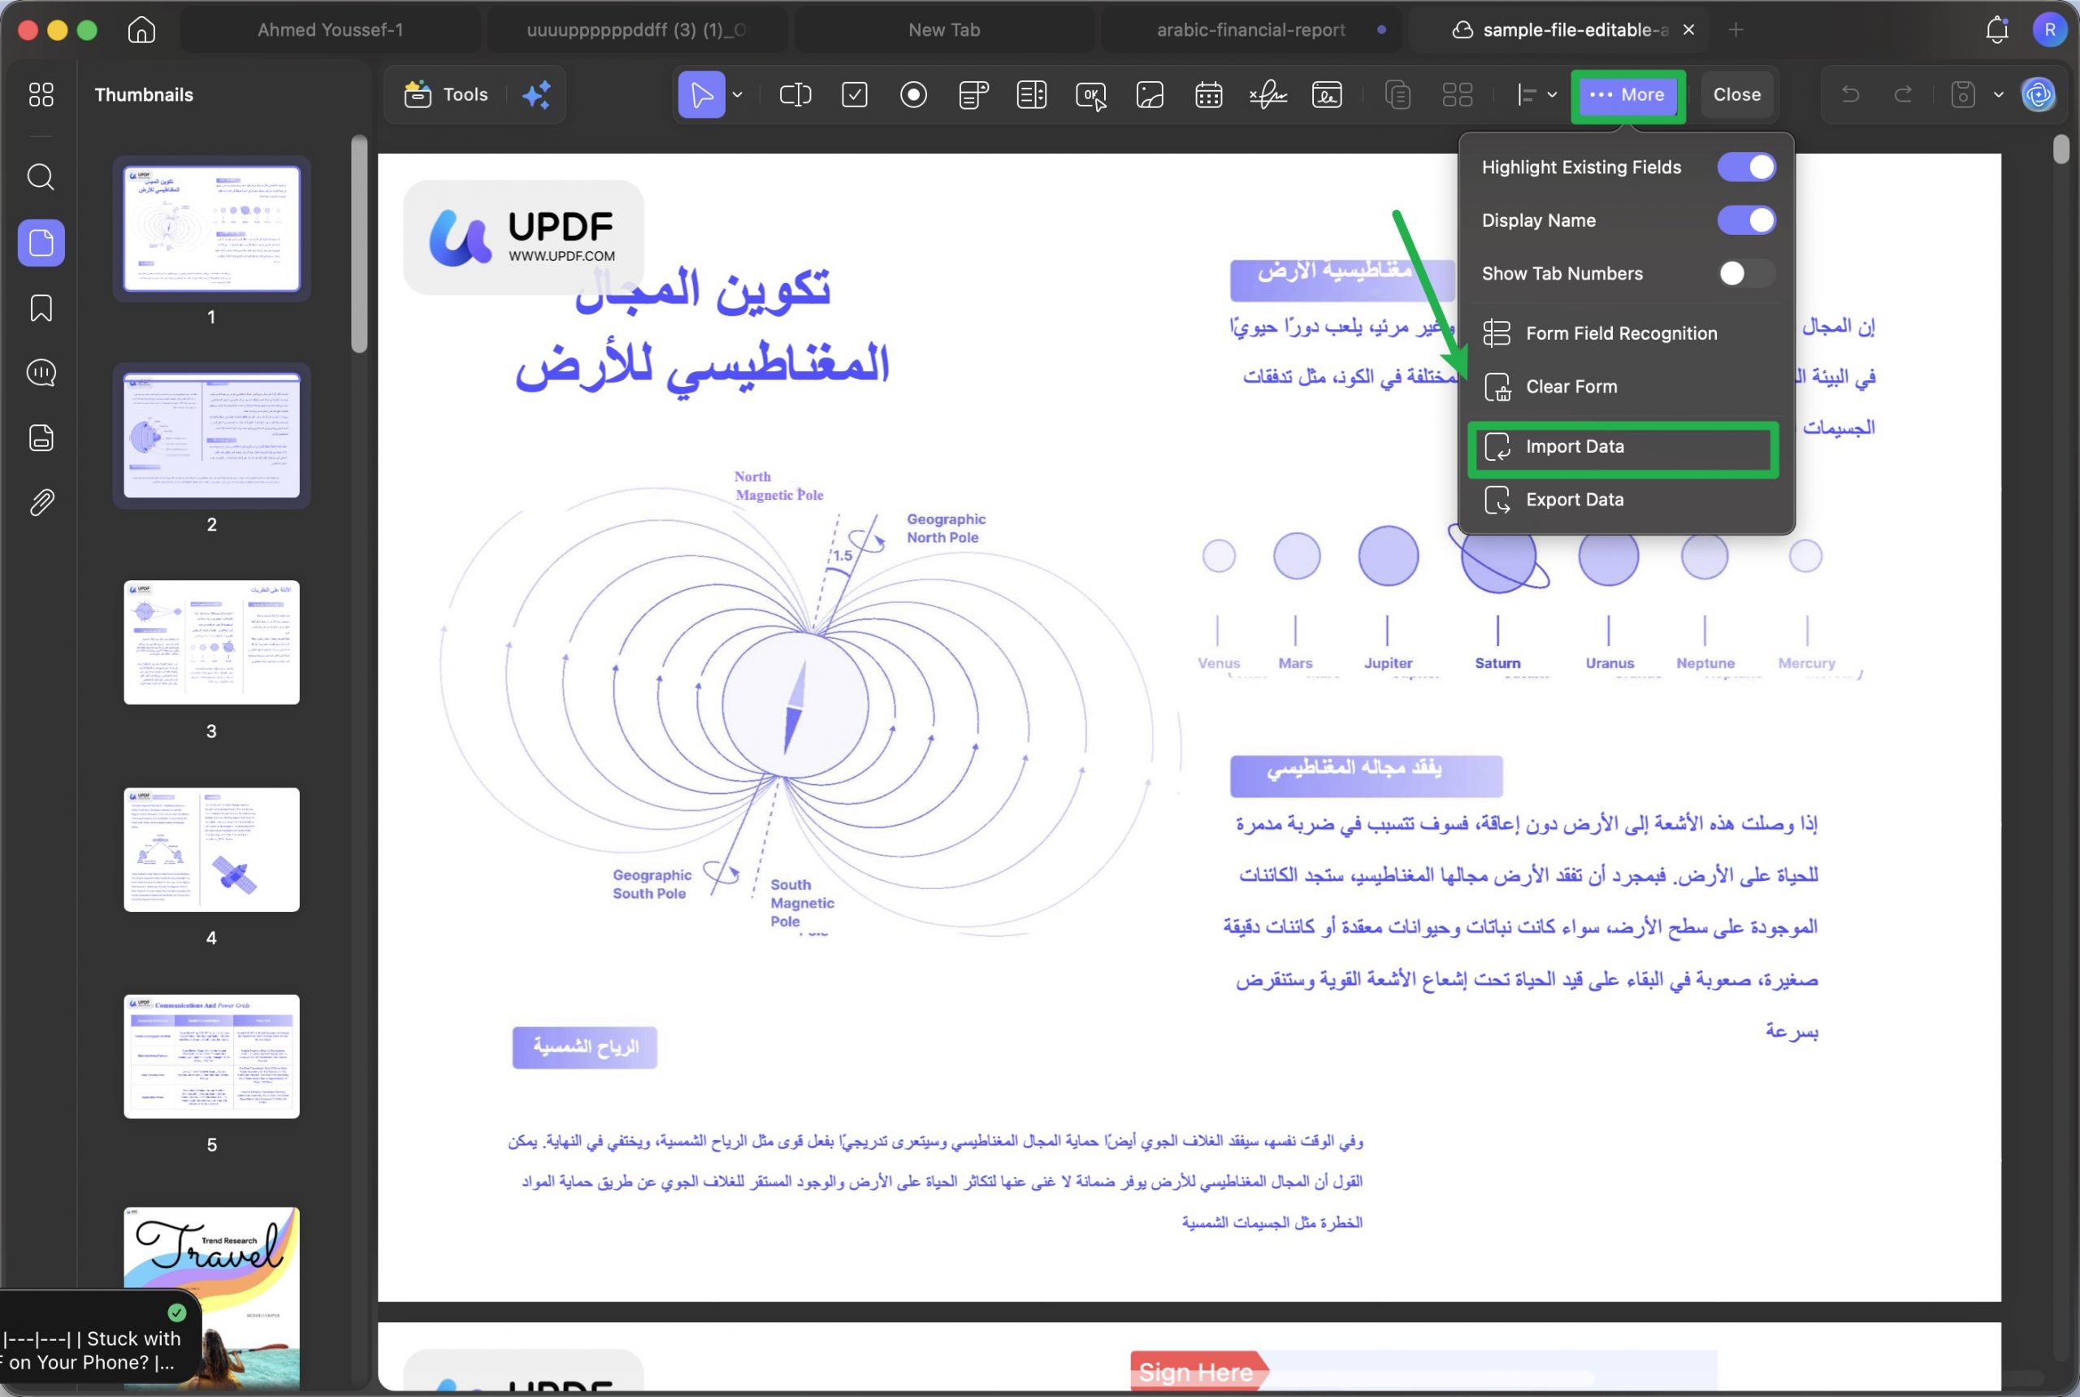Viewport: 2080px width, 1397px height.
Task: Toggle Display Name switch
Action: pyautogui.click(x=1746, y=220)
